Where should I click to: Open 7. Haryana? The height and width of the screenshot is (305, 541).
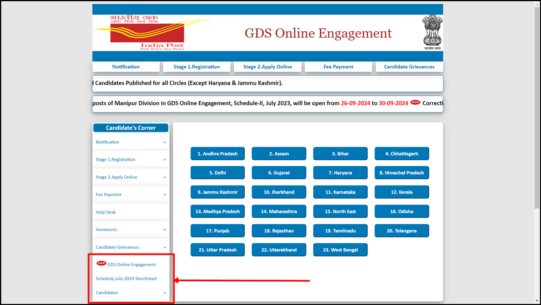click(340, 173)
